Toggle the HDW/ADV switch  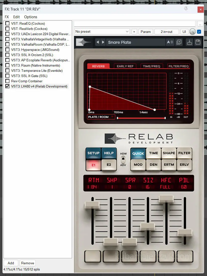click(123, 160)
